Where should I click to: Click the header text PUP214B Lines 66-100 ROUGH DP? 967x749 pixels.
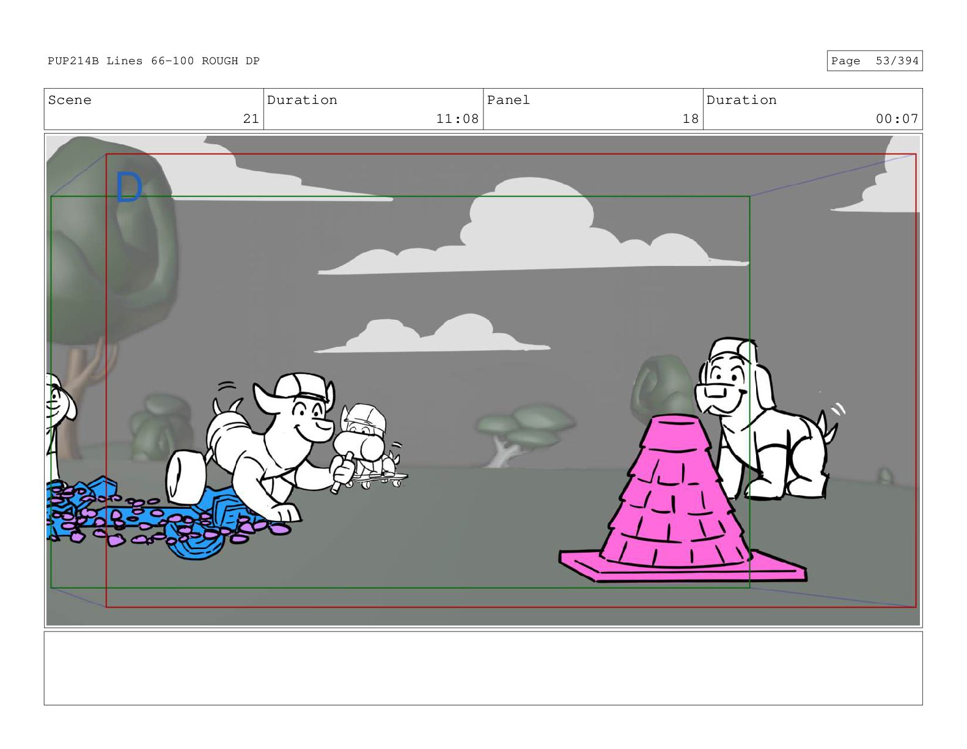click(153, 61)
